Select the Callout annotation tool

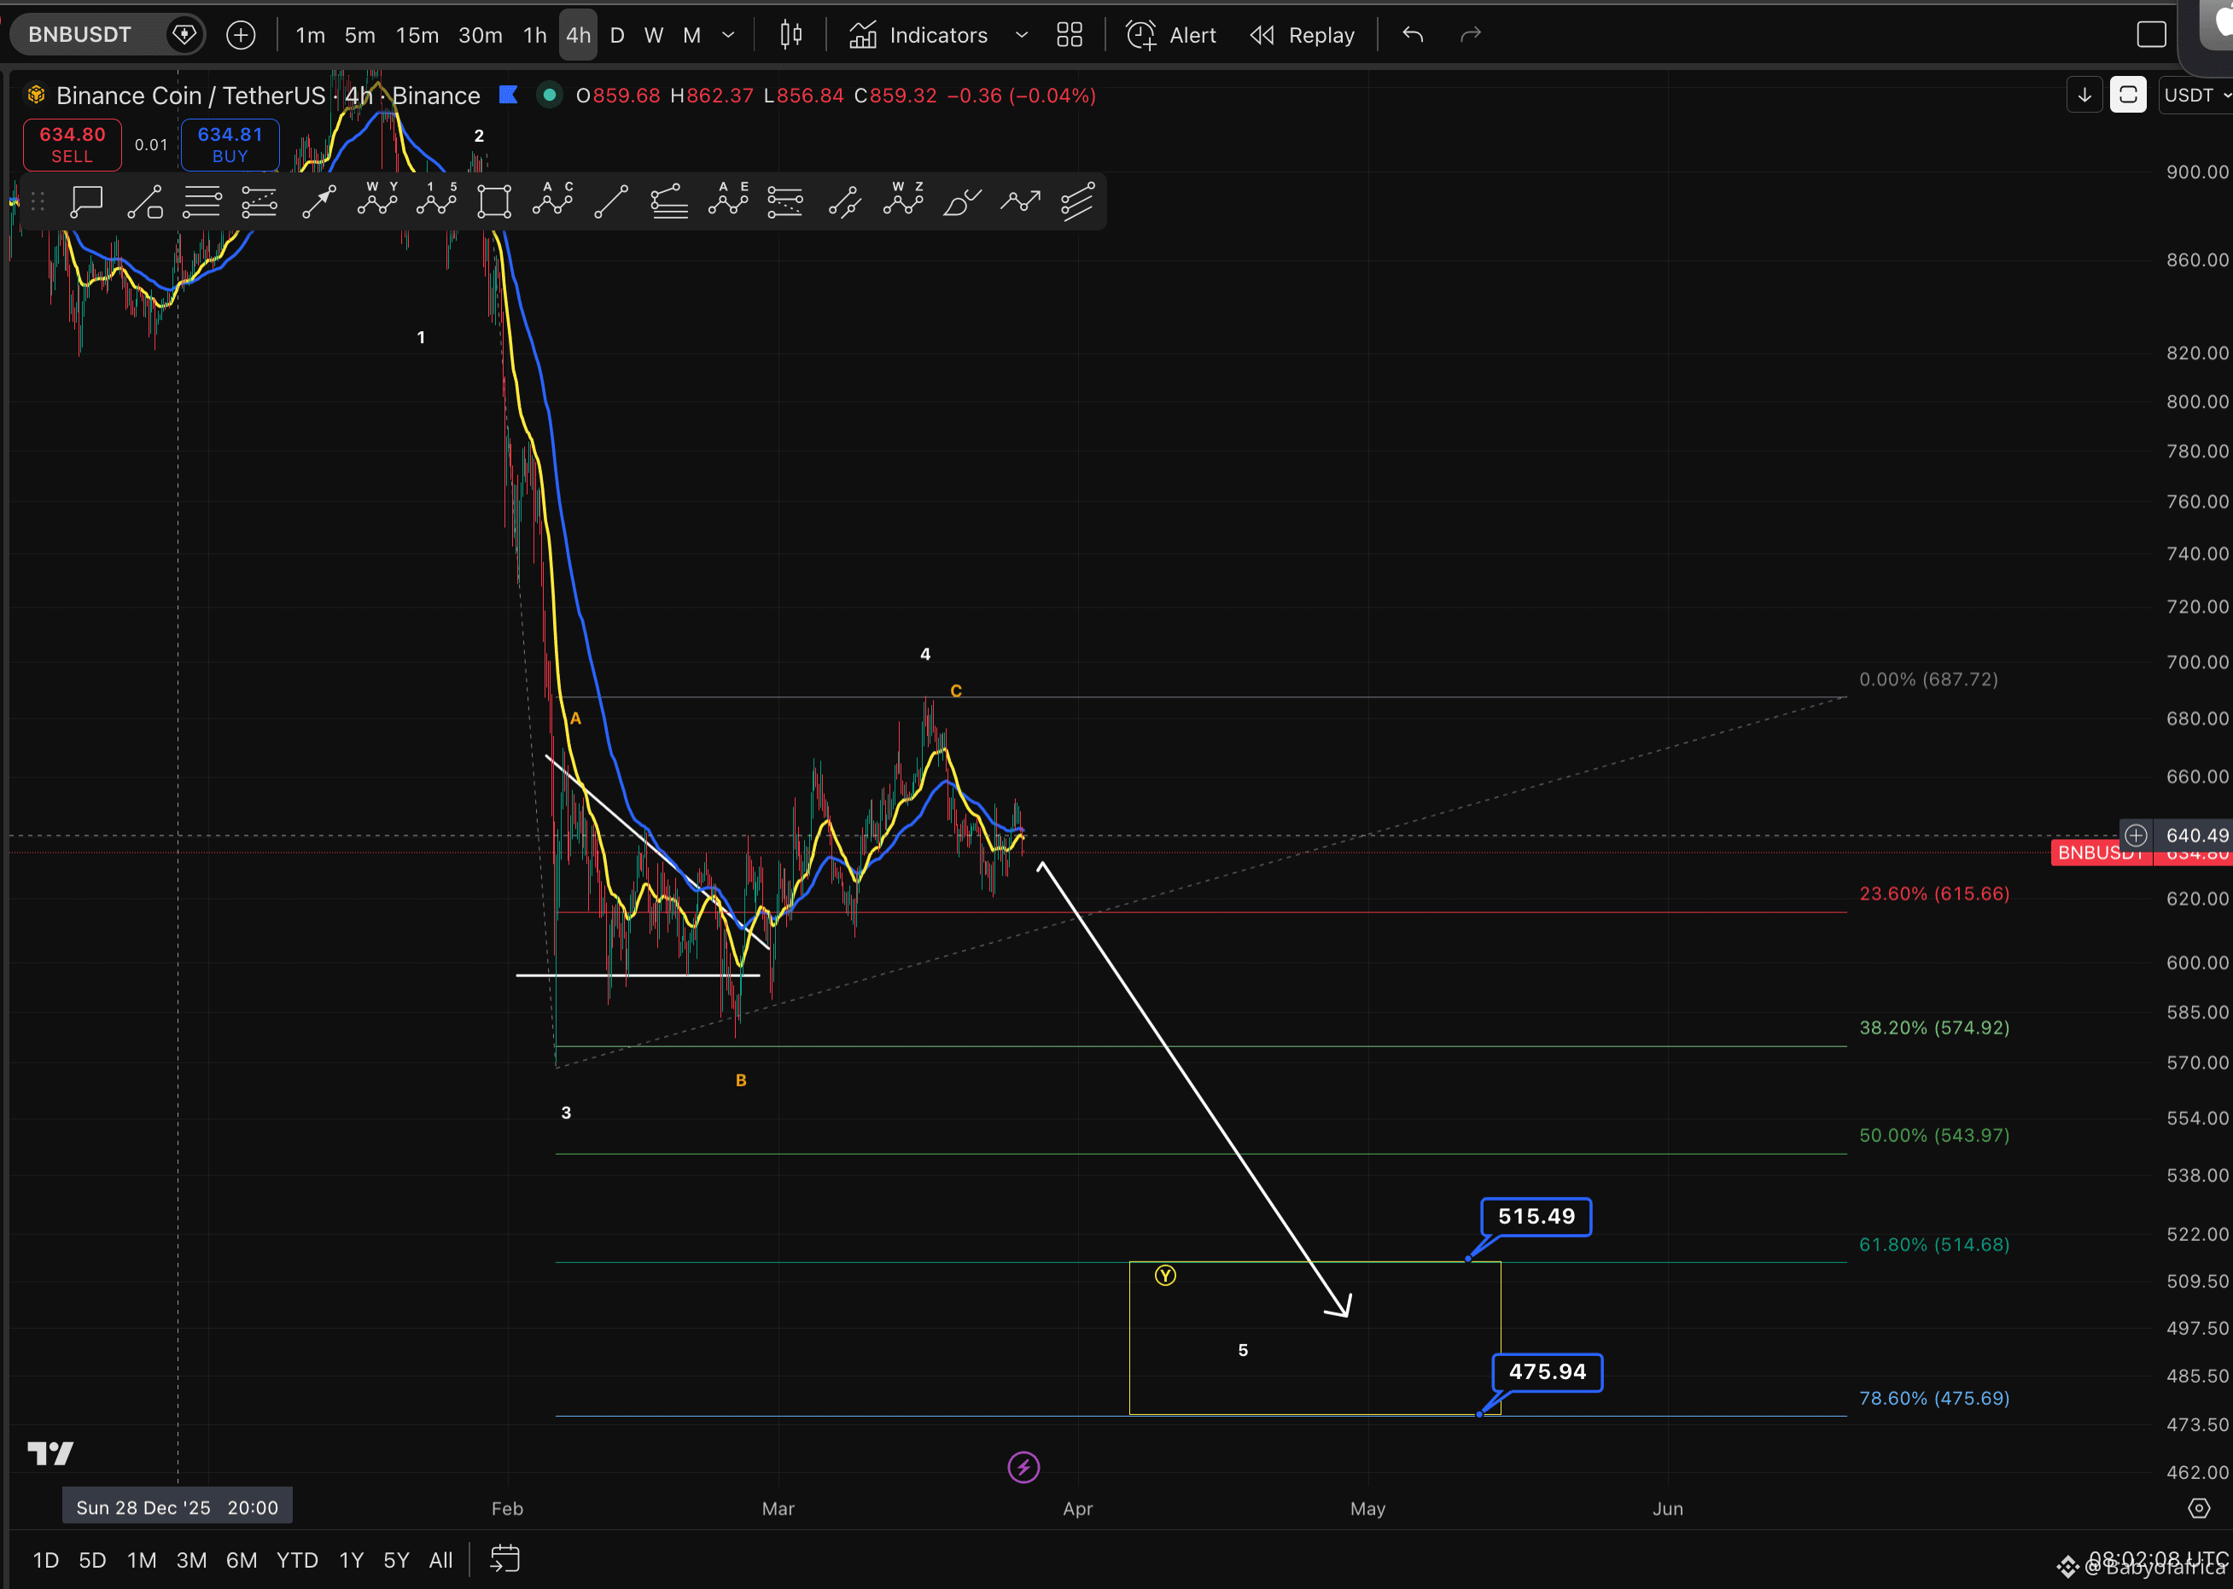point(86,201)
